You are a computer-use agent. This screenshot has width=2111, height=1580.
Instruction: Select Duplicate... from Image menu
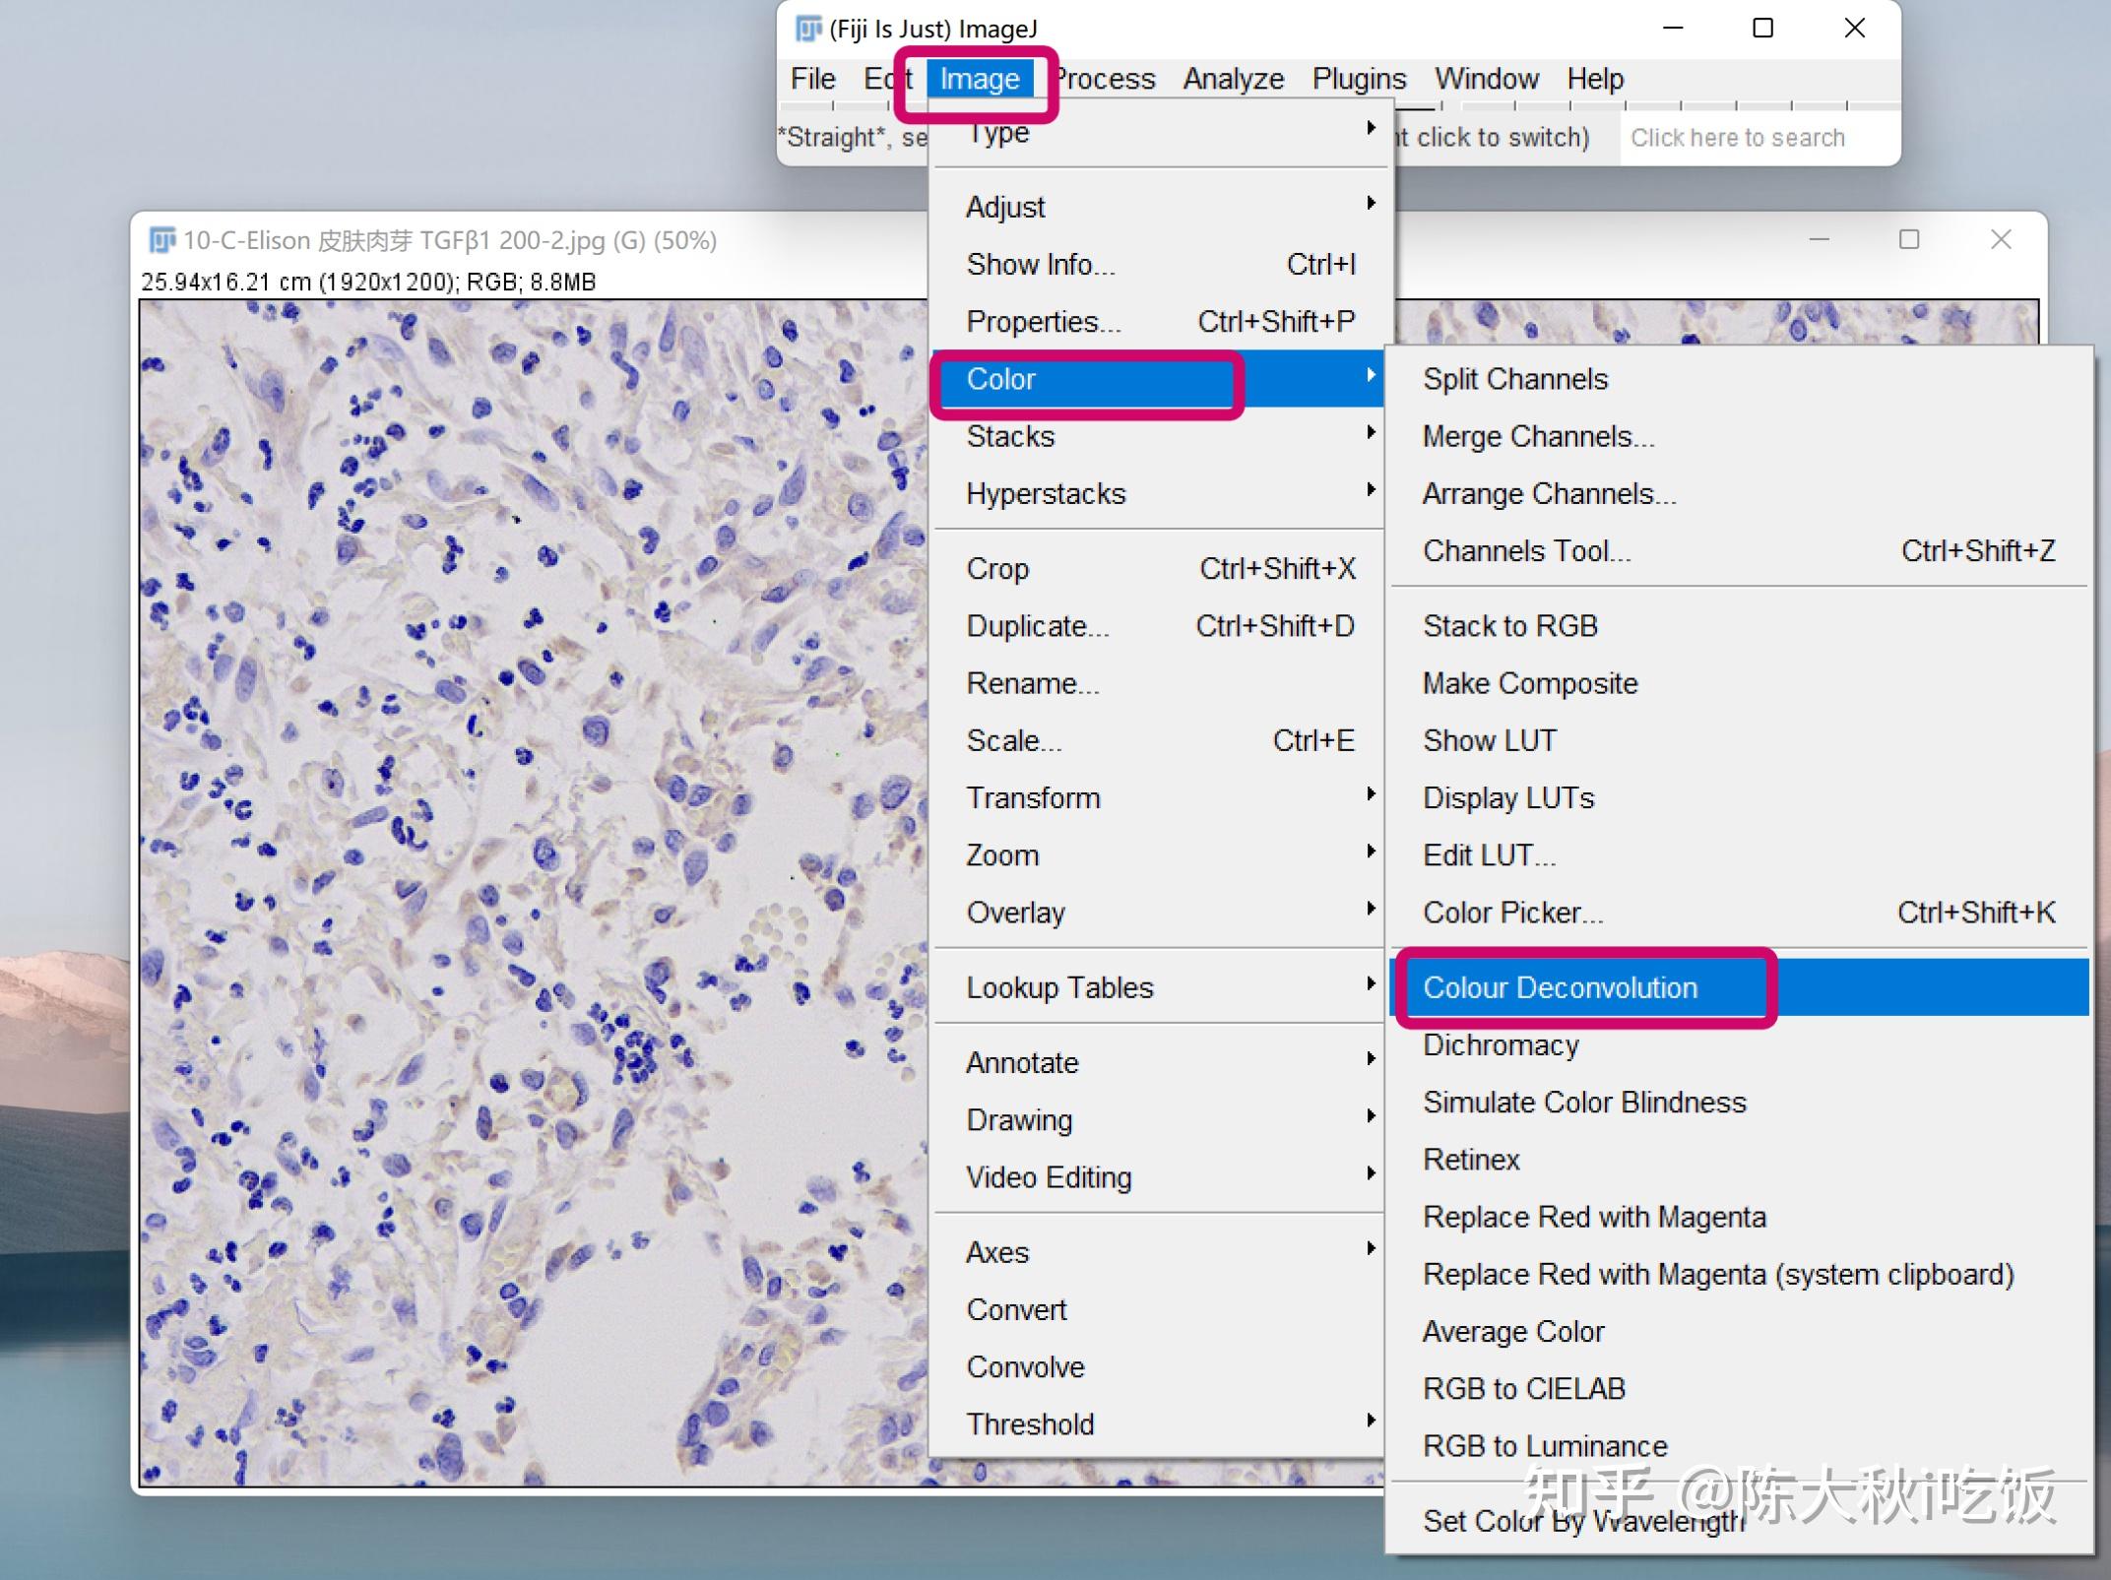[1038, 626]
